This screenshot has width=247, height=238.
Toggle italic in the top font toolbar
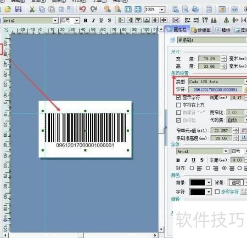93,20
